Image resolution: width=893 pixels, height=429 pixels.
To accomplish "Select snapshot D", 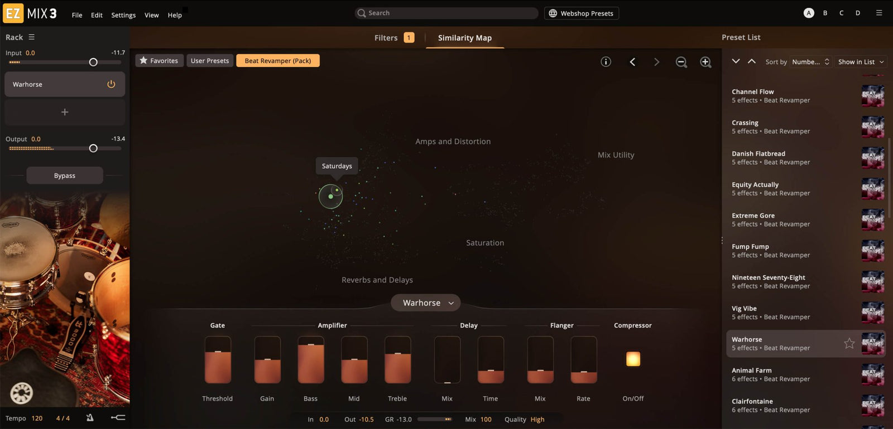I will point(858,13).
